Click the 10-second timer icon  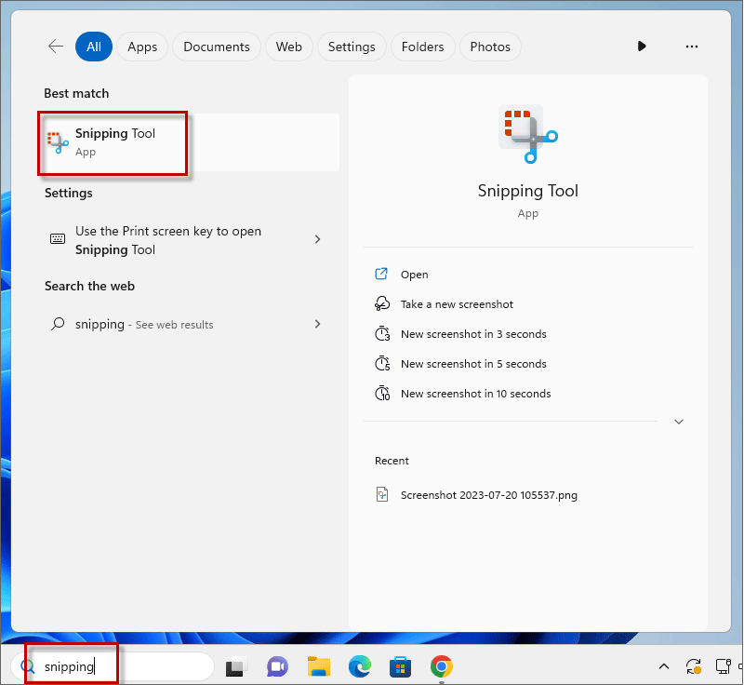click(382, 393)
